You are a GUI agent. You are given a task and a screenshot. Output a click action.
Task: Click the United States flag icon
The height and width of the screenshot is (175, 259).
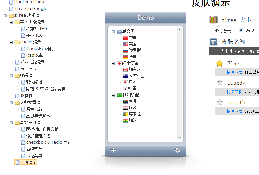click(x=125, y=44)
